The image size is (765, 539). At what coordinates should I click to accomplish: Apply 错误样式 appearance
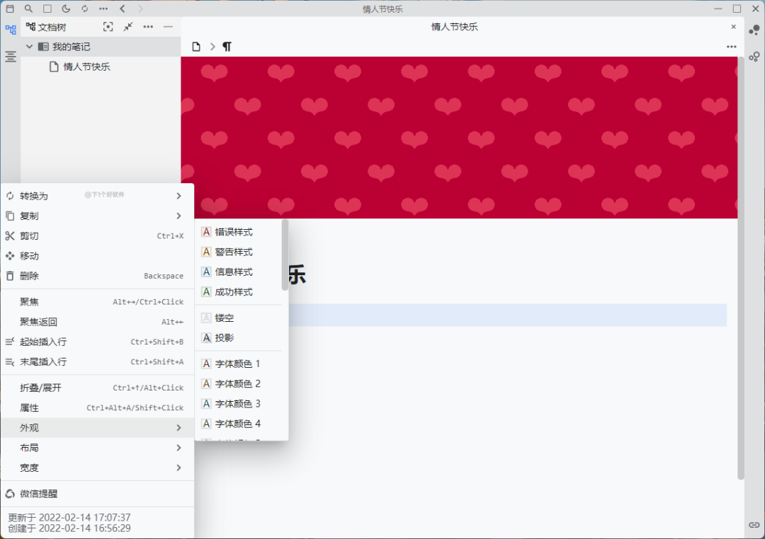[x=238, y=232]
